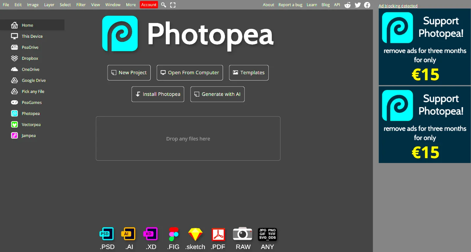Viewport: 471px width, 252px height.
Task: Create a New Project
Action: click(x=129, y=73)
